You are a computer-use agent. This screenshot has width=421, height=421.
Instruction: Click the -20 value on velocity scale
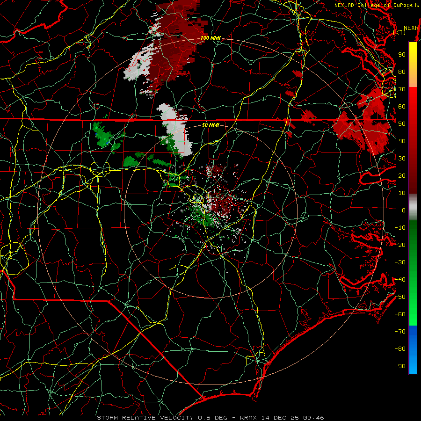pyautogui.click(x=400, y=245)
